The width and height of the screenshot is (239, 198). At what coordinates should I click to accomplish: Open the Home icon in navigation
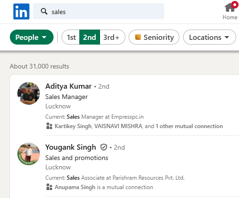pos(230,8)
